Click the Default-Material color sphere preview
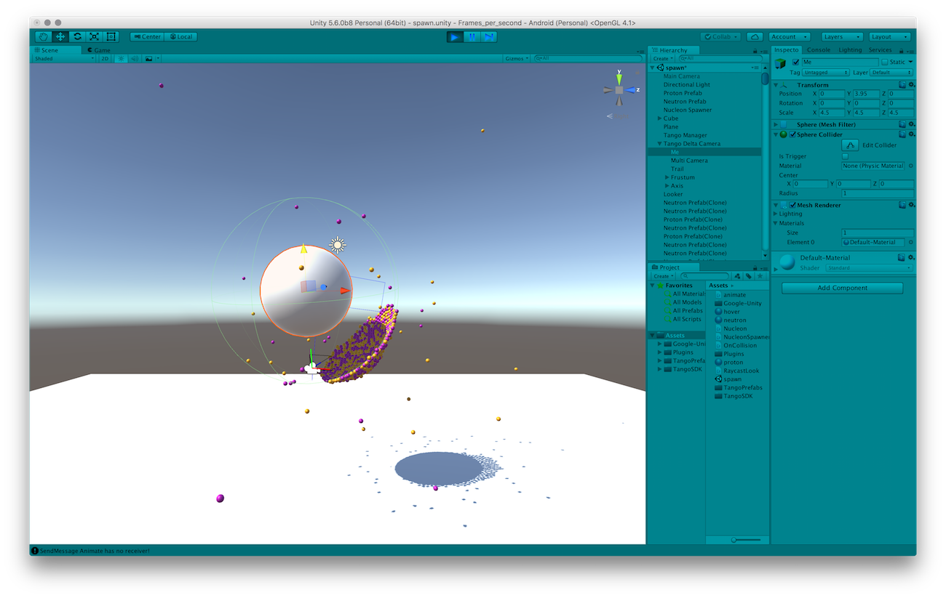The width and height of the screenshot is (946, 598). click(786, 262)
